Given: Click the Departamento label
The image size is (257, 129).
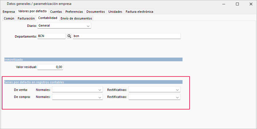Looking at the screenshot, I should tap(26, 36).
